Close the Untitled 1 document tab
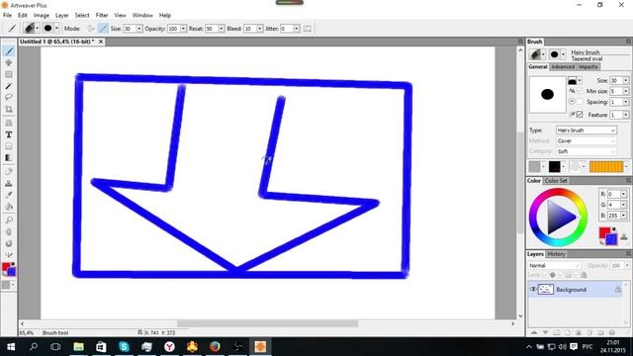 101,42
